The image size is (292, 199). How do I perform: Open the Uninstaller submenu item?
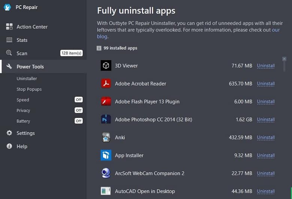[27, 79]
